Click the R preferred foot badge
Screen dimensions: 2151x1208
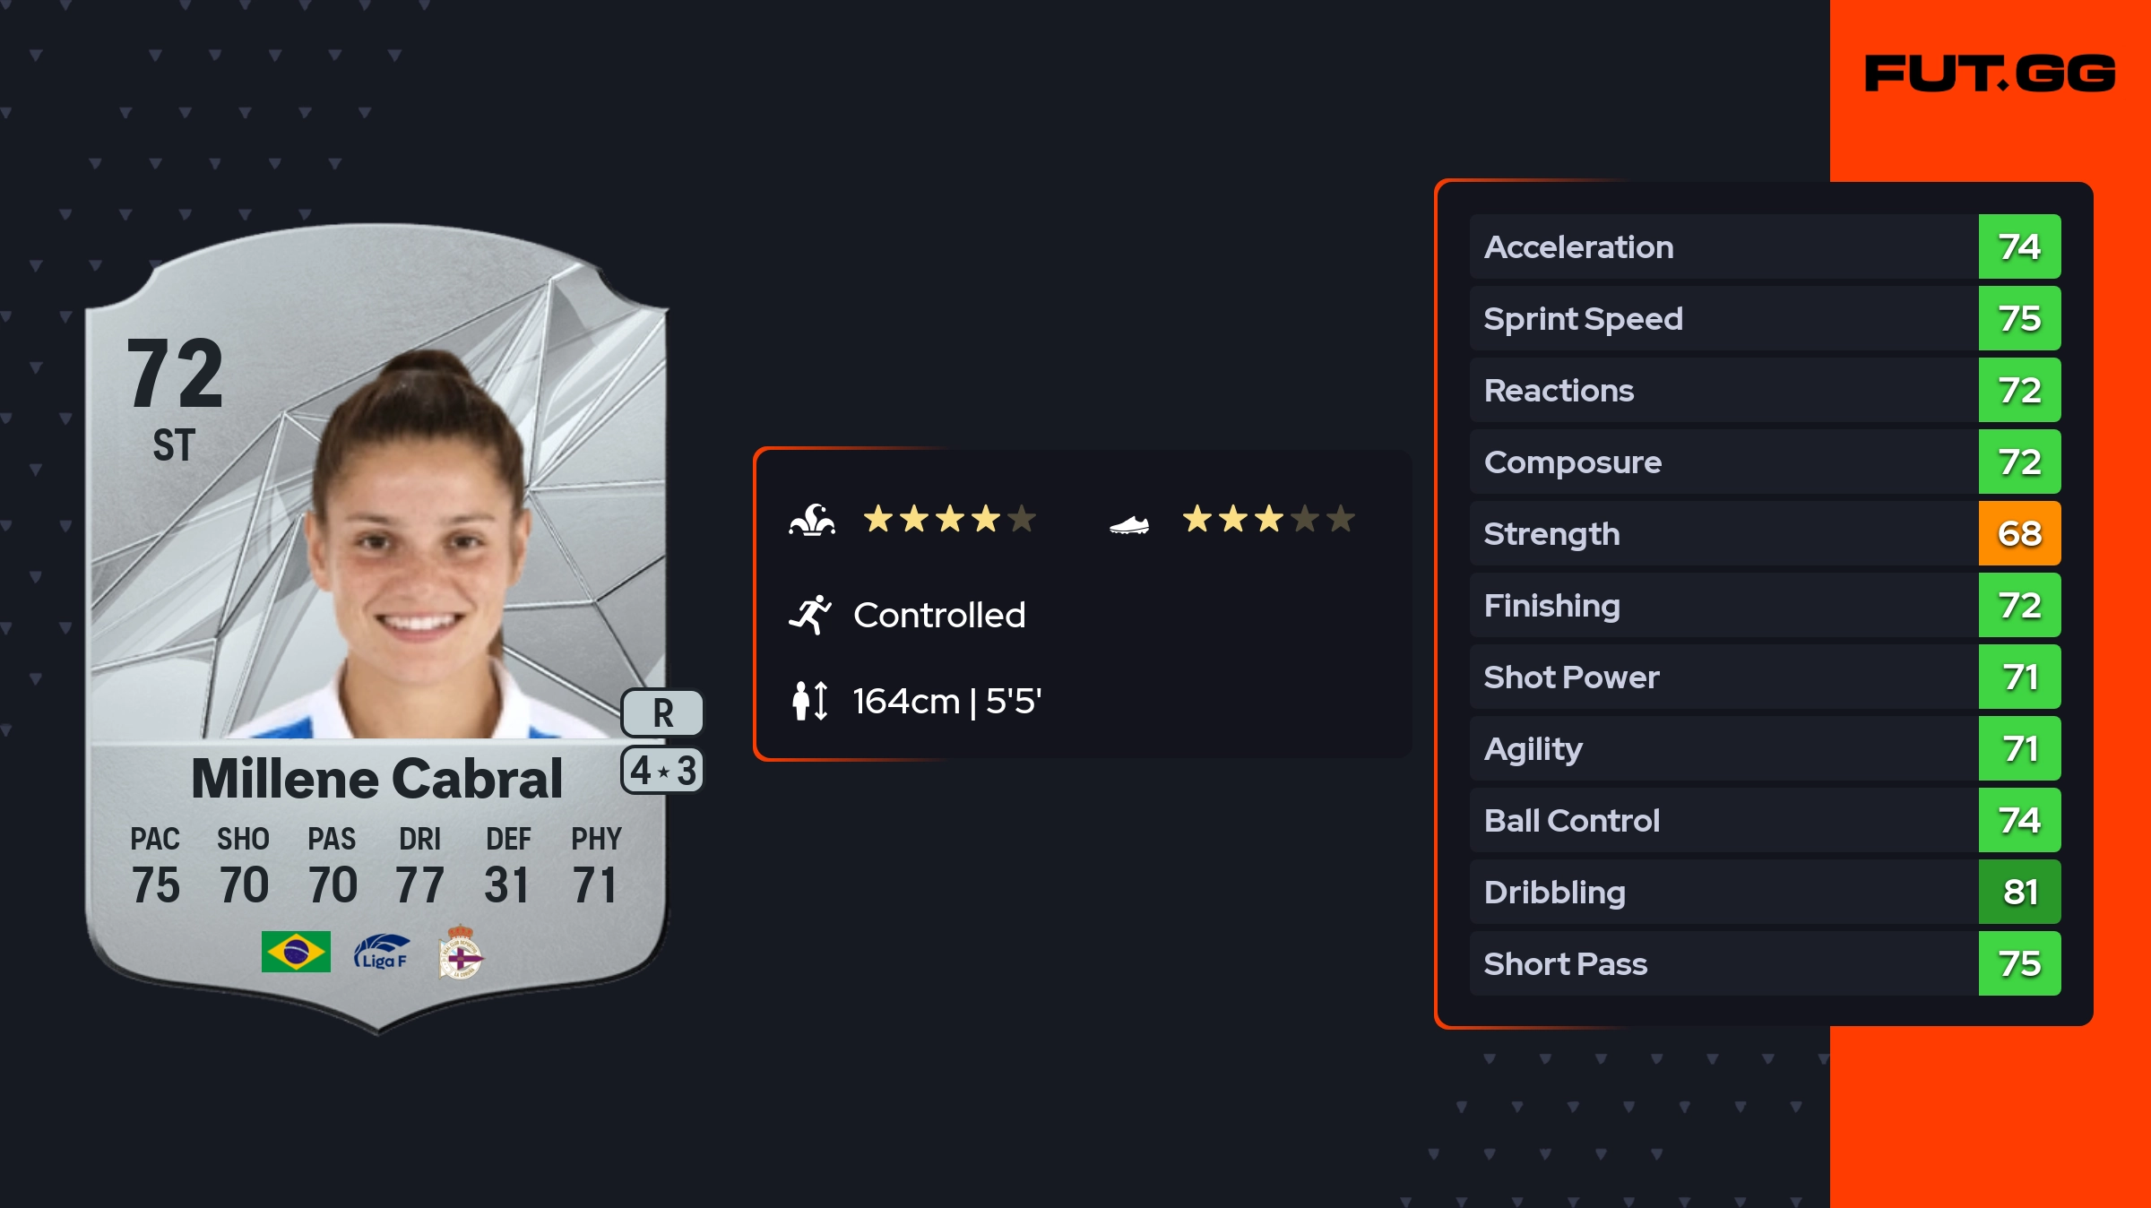pyautogui.click(x=662, y=713)
